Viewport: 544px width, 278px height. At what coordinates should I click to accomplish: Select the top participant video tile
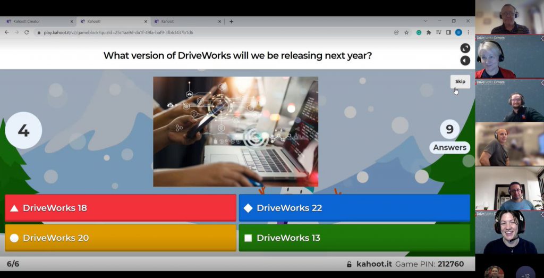(x=509, y=17)
